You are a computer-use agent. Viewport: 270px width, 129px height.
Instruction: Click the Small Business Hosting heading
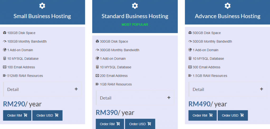(42, 16)
